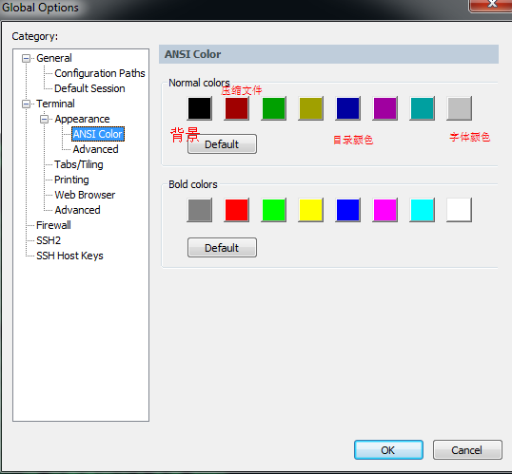Click the black normal color swatch

(x=200, y=108)
